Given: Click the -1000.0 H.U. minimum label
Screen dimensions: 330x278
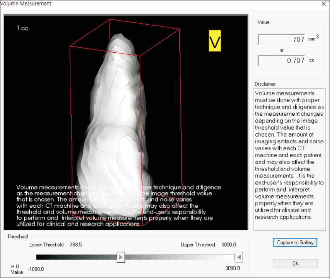Looking at the screenshot, I should (36, 268).
